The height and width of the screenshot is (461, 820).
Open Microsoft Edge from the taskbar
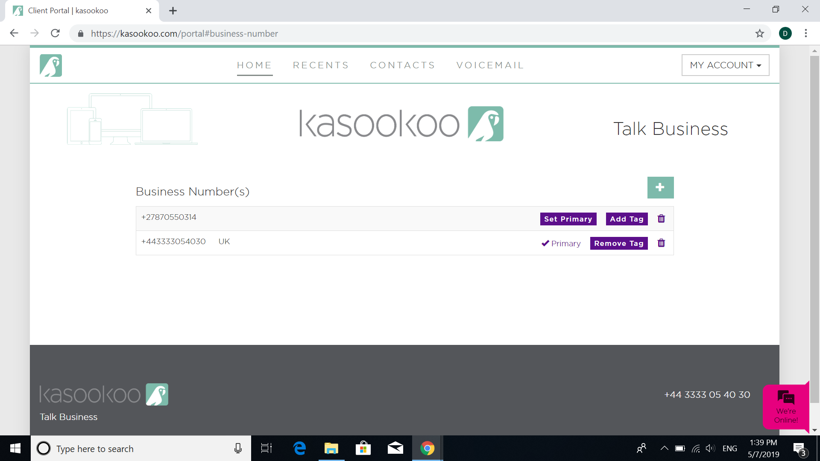click(x=300, y=448)
